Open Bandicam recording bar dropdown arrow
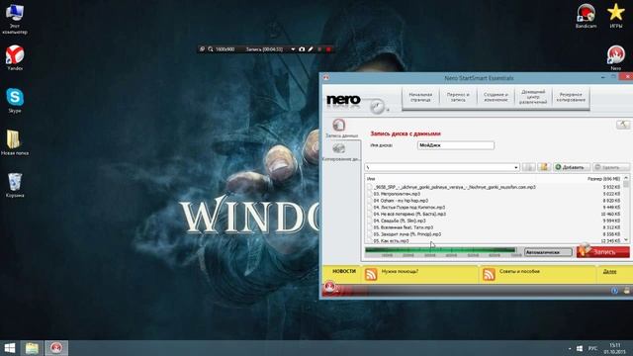This screenshot has height=356, width=633. (293, 49)
